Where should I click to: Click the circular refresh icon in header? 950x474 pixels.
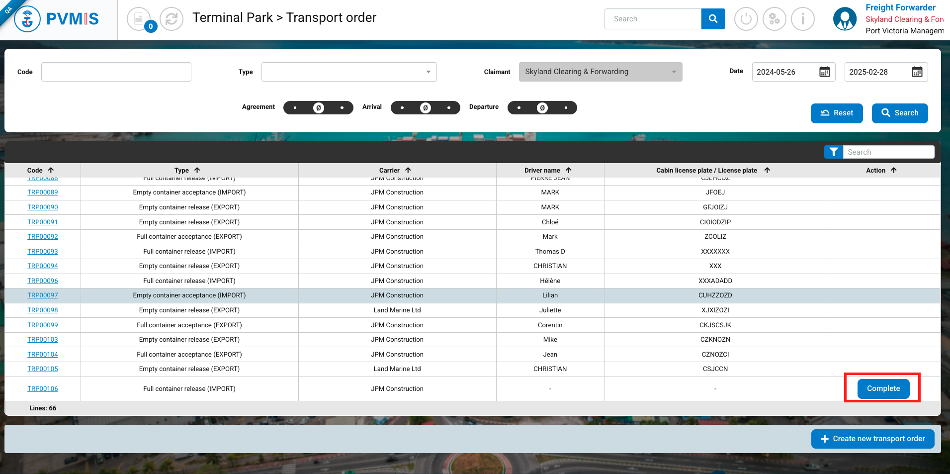[172, 19]
